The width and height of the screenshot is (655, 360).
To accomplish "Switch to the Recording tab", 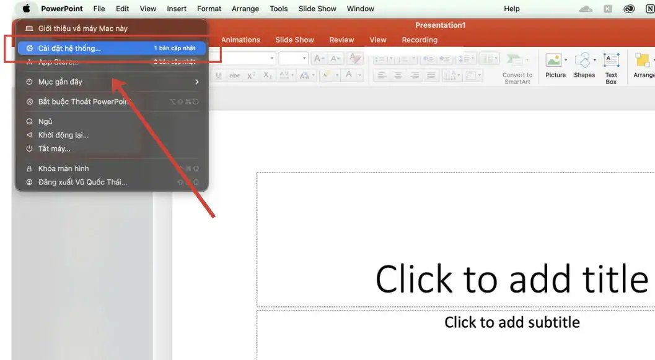I will pos(419,40).
